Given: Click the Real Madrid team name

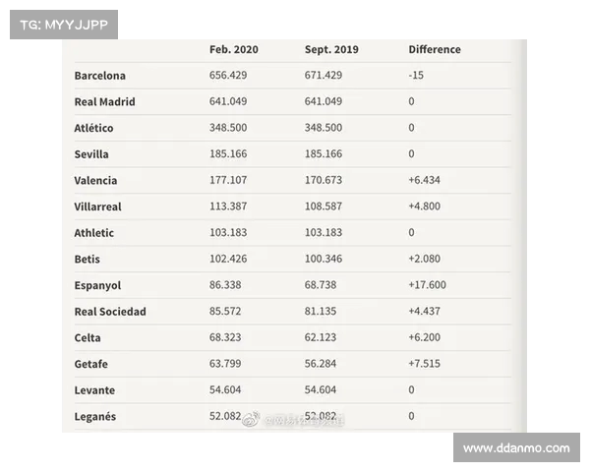Looking at the screenshot, I should click(104, 101).
